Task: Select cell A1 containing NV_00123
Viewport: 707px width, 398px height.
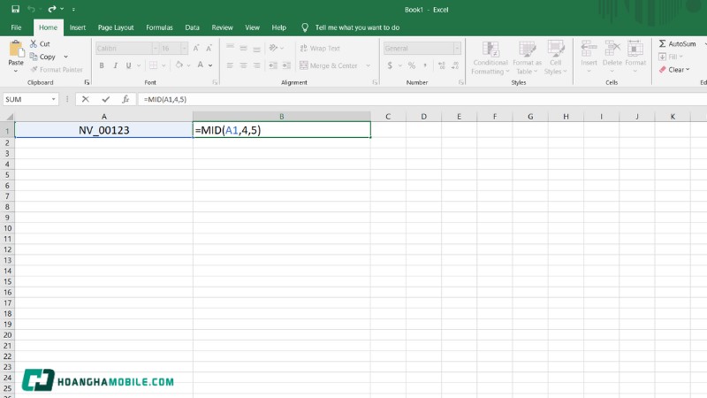Action: pyautogui.click(x=104, y=130)
